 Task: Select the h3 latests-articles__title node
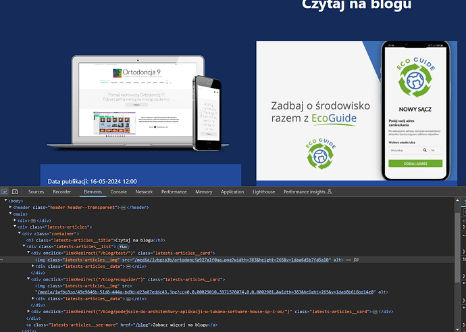pos(95,239)
